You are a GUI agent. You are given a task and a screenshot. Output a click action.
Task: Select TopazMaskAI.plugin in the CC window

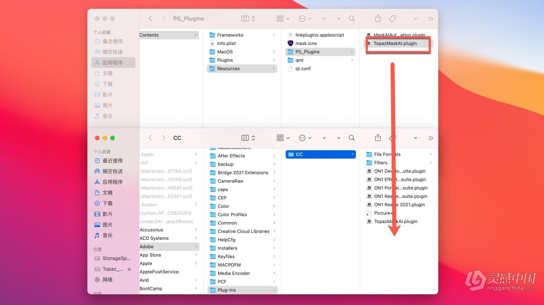pos(399,221)
